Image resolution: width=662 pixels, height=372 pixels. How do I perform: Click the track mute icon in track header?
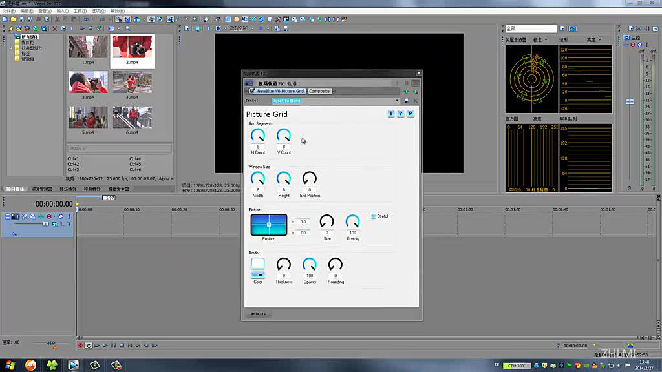coord(61,216)
